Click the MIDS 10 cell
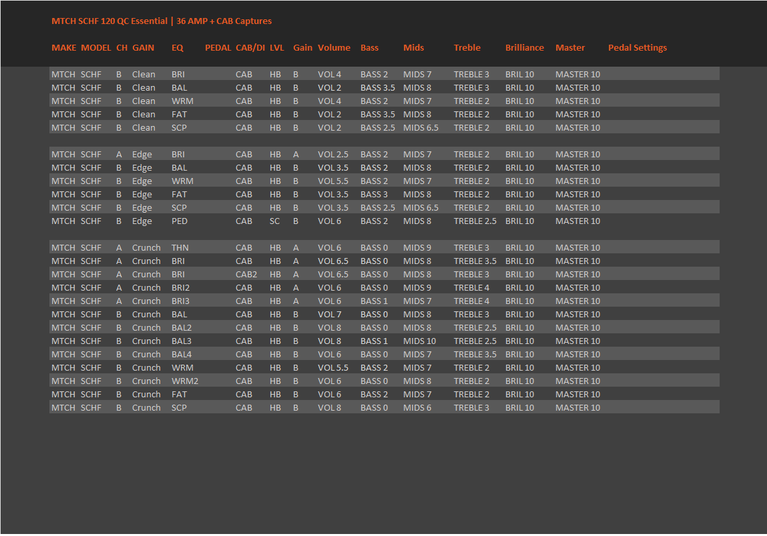 tap(419, 341)
